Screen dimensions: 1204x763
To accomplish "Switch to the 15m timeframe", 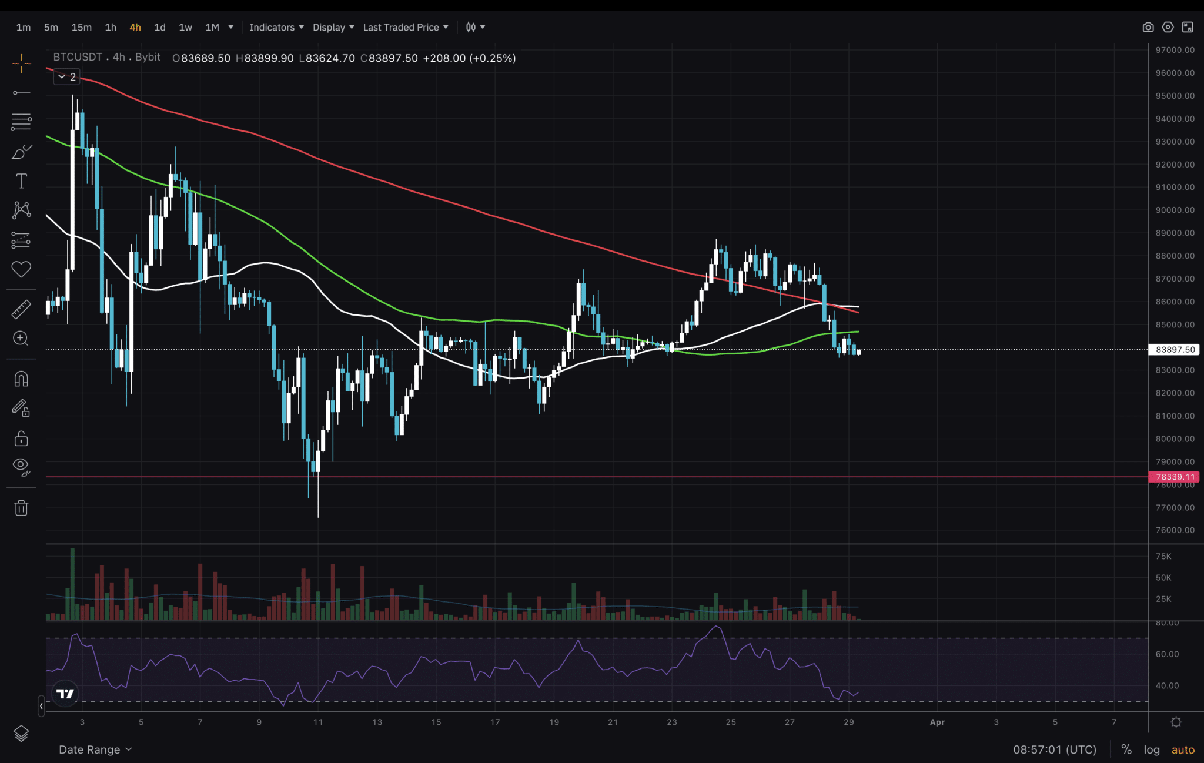I will pyautogui.click(x=81, y=27).
